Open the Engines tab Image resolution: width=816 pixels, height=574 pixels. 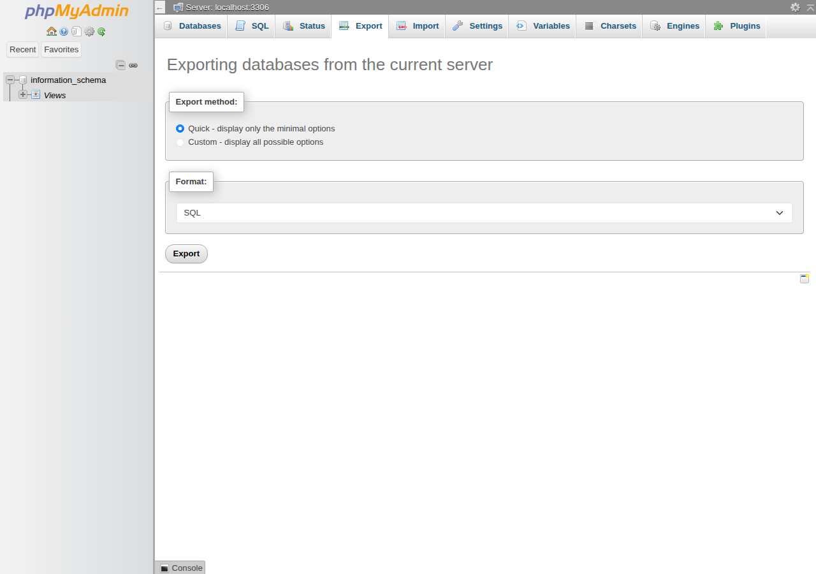[x=674, y=26]
